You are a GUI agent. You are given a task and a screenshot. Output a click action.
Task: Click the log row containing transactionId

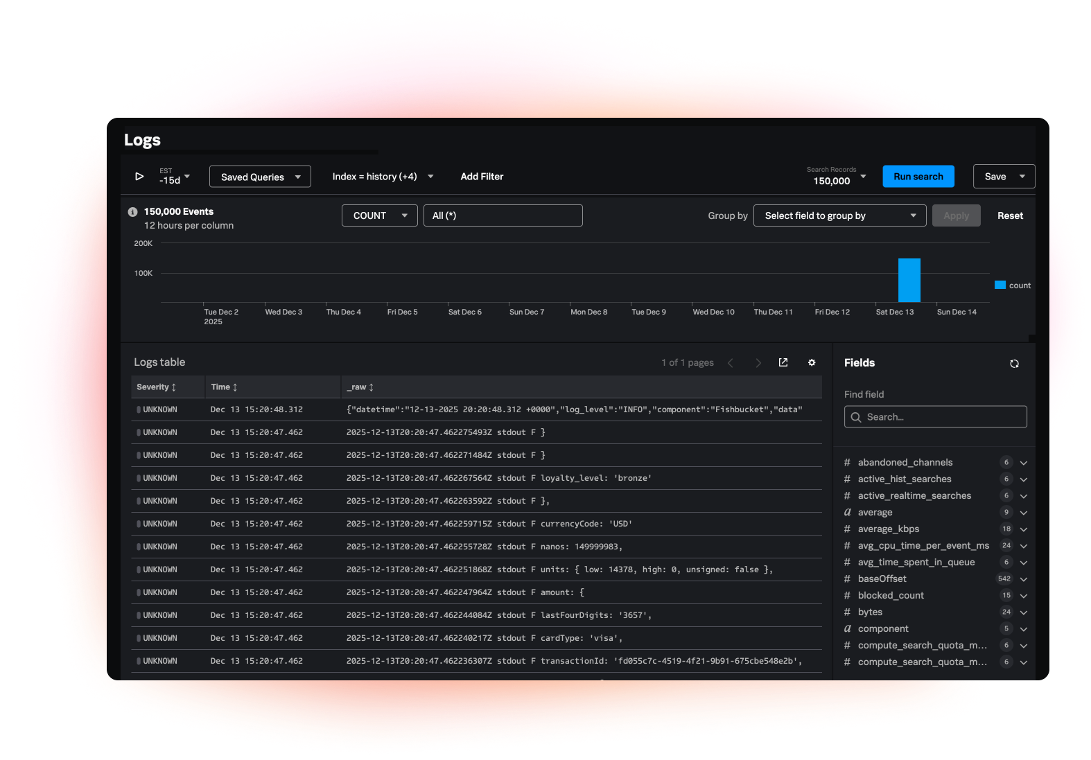[x=477, y=661]
